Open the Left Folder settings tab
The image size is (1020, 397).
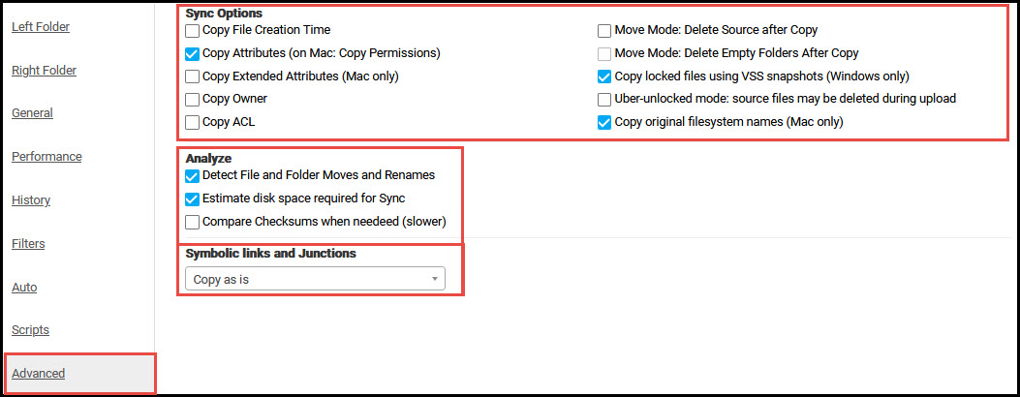(41, 27)
